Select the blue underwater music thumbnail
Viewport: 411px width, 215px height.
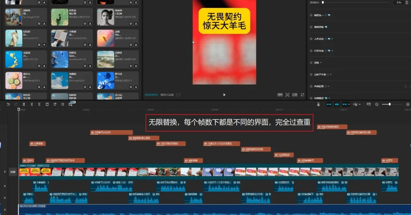click(x=60, y=59)
